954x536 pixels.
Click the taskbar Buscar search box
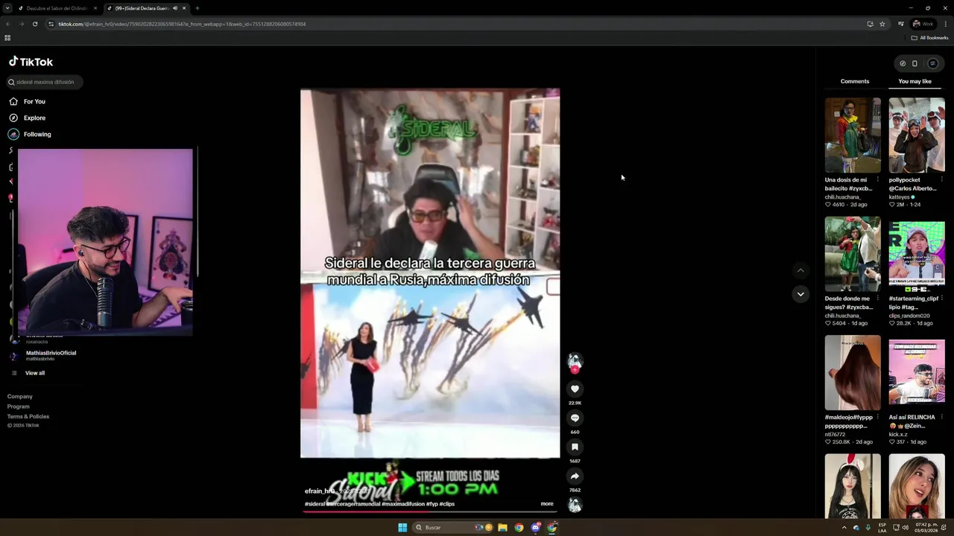tap(453, 527)
